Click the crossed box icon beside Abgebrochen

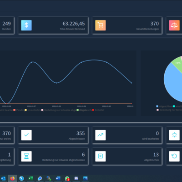pyautogui.click(x=101, y=156)
